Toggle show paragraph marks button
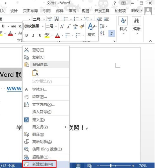Screen dimensions: 159x168 (x=112, y=33)
